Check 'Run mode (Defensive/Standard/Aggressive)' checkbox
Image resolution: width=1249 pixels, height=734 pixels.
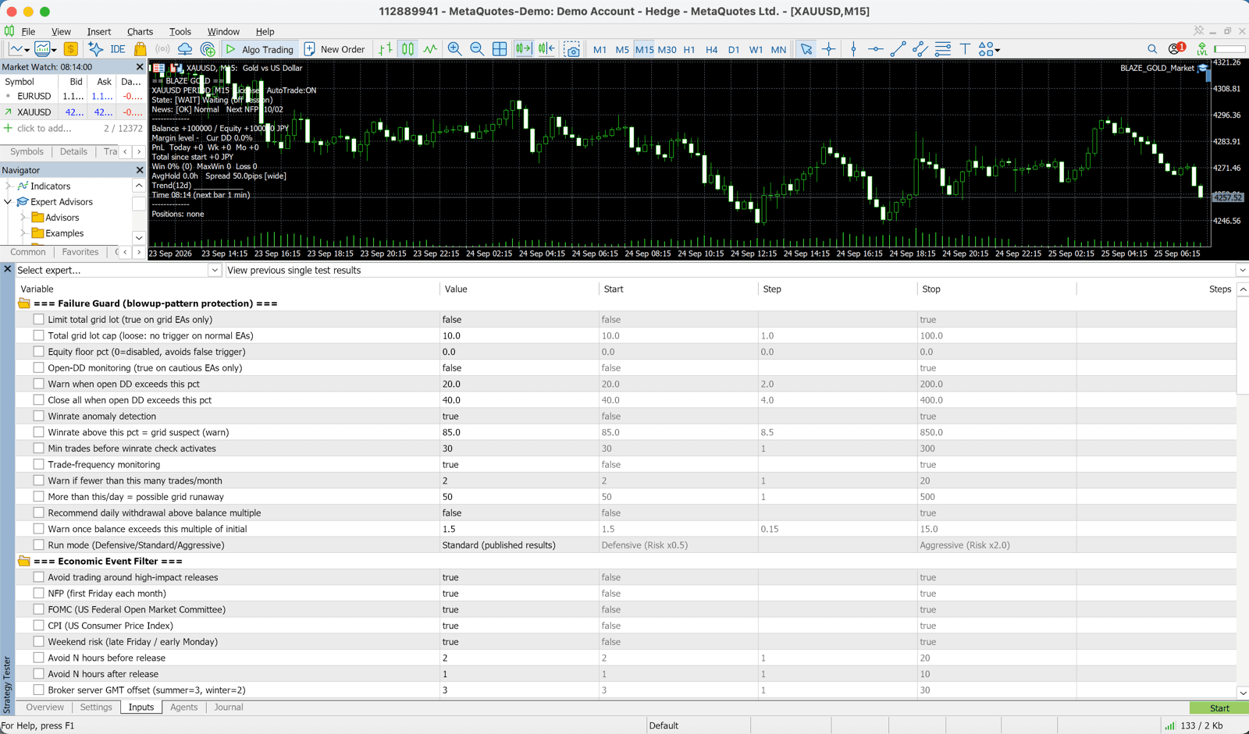click(x=38, y=544)
